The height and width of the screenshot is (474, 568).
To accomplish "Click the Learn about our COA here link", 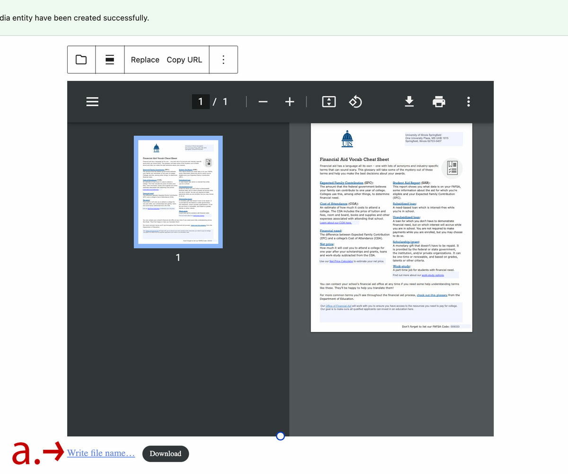I will click(336, 223).
